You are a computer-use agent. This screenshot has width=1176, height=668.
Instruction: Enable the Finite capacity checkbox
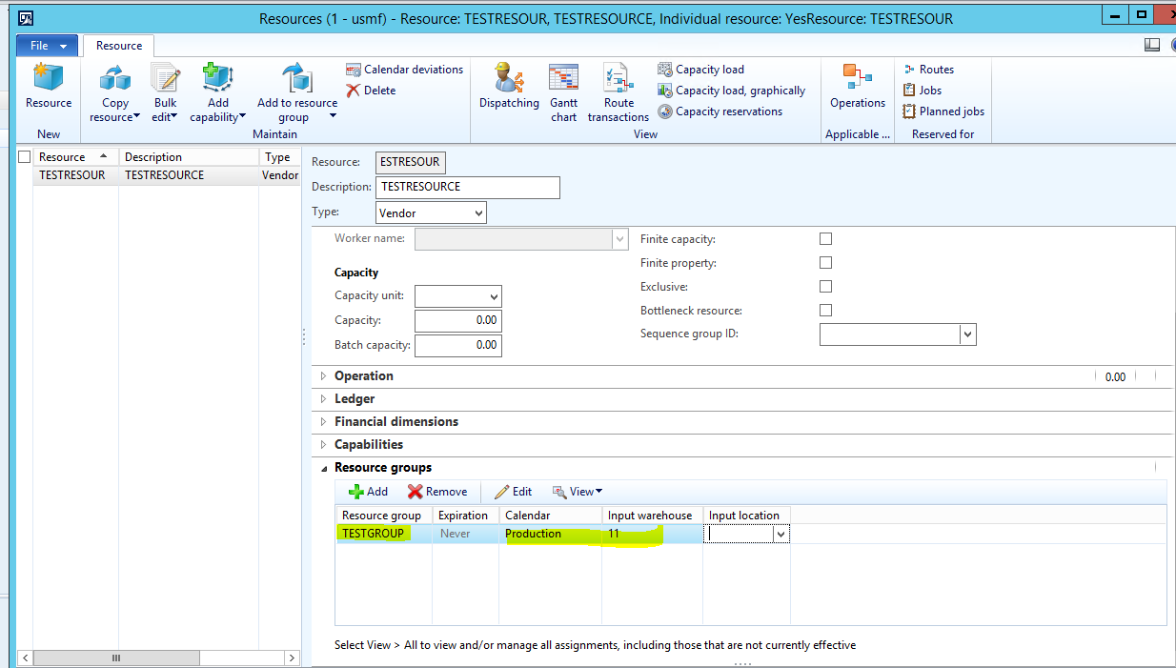825,239
